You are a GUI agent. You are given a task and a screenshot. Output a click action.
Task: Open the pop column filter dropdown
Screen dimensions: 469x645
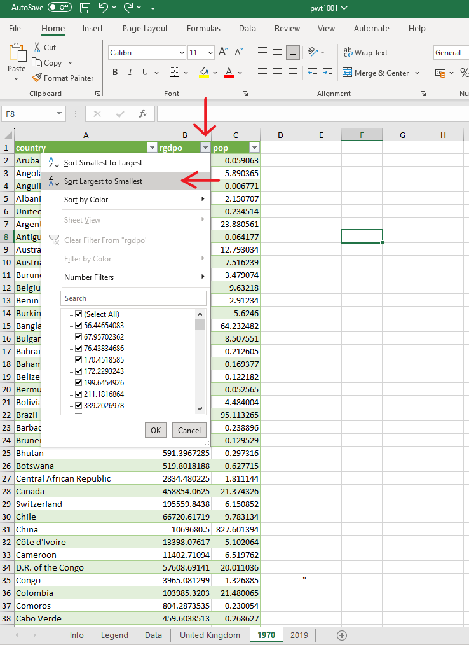coord(254,148)
